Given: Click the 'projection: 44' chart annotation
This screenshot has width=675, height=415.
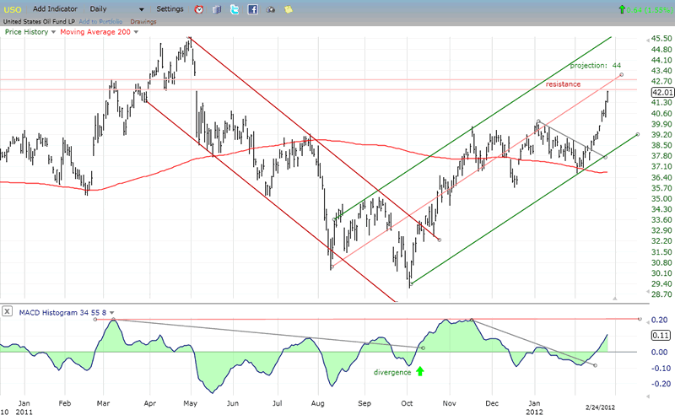Looking at the screenshot, I should point(595,65).
